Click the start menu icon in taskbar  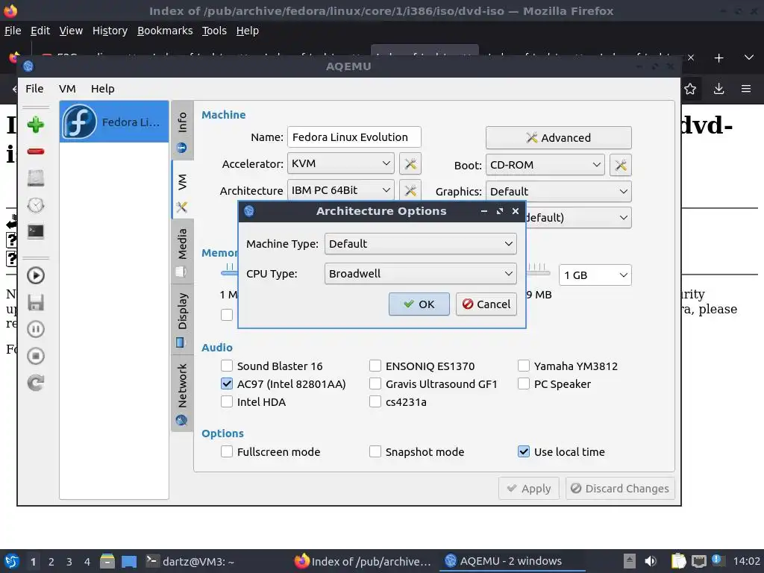pyautogui.click(x=12, y=561)
